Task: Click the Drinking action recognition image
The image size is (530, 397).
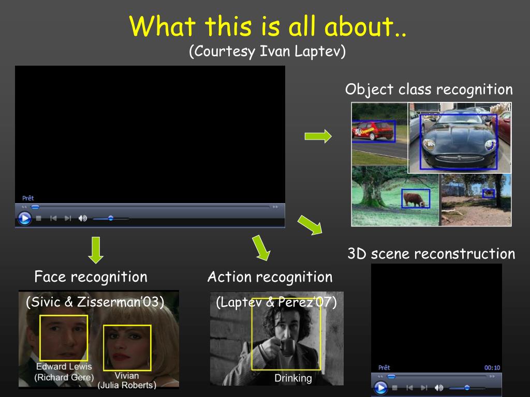Action: (x=276, y=339)
